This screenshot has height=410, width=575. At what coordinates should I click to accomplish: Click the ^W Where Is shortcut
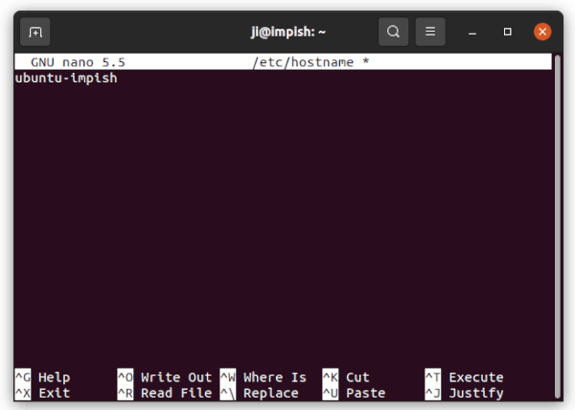(x=264, y=377)
